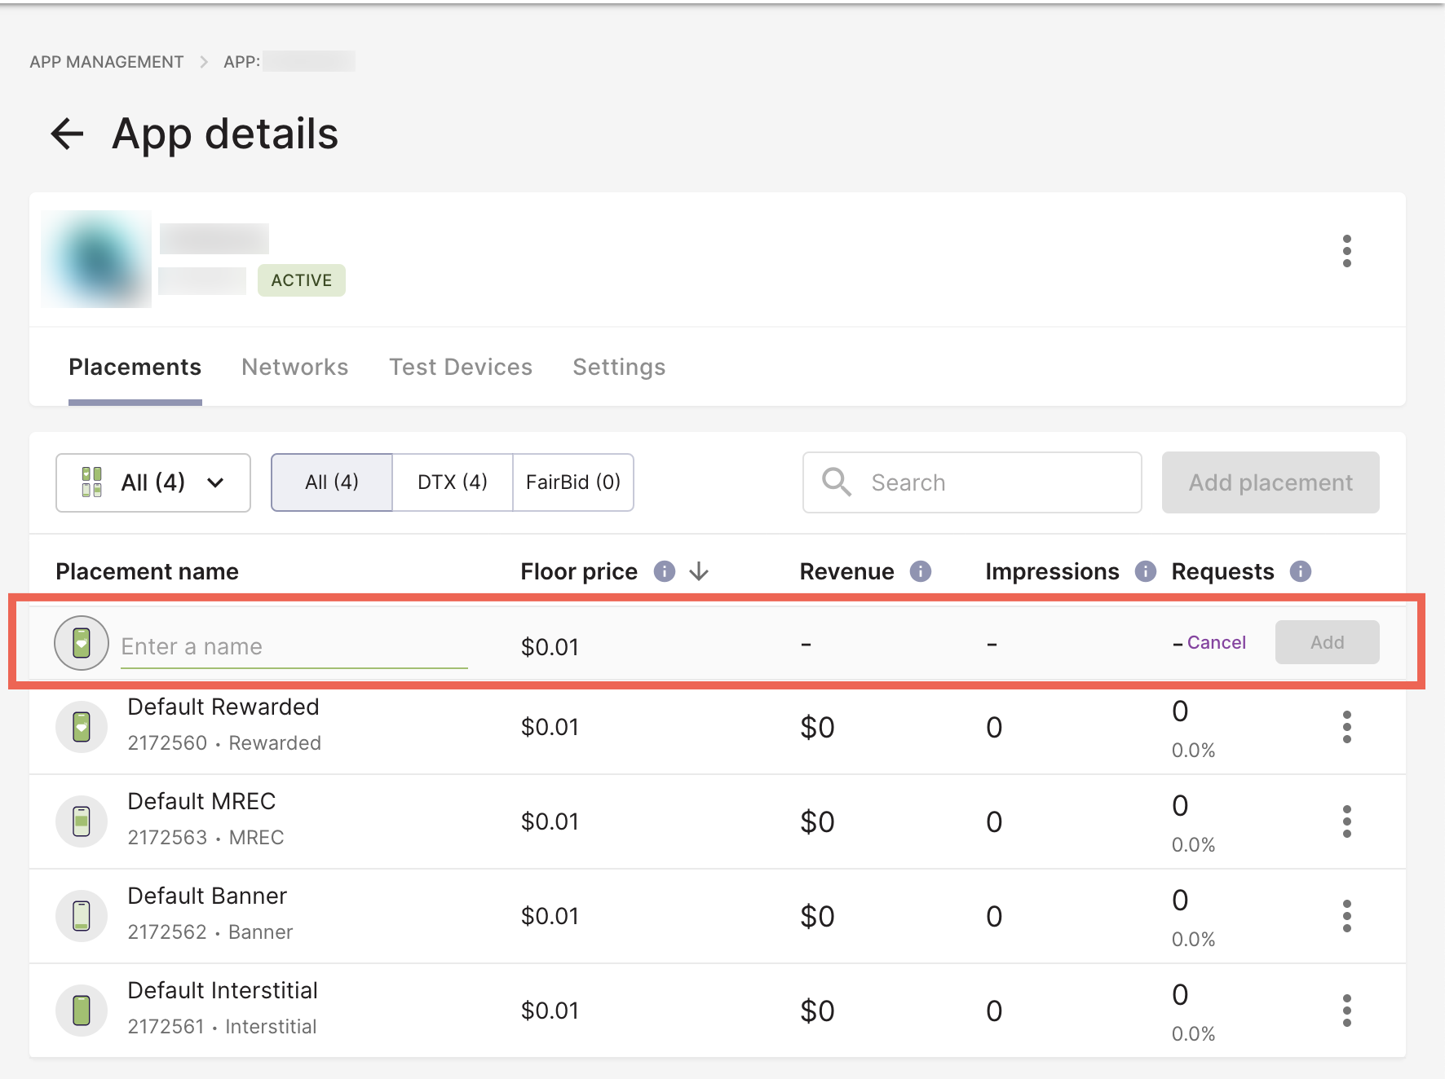Open the Test Devices tab
This screenshot has height=1079, width=1445.
(x=460, y=368)
